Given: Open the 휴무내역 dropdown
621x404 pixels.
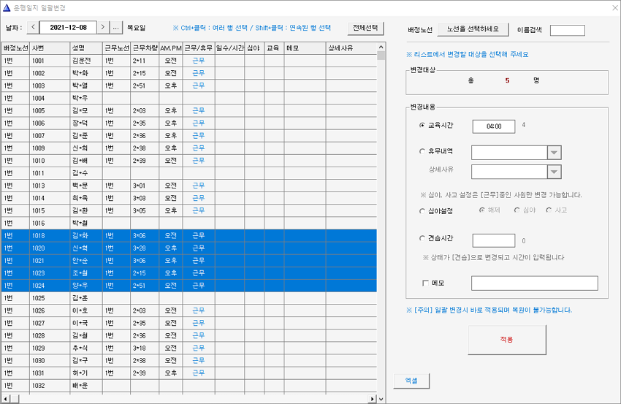Looking at the screenshot, I should [x=554, y=153].
